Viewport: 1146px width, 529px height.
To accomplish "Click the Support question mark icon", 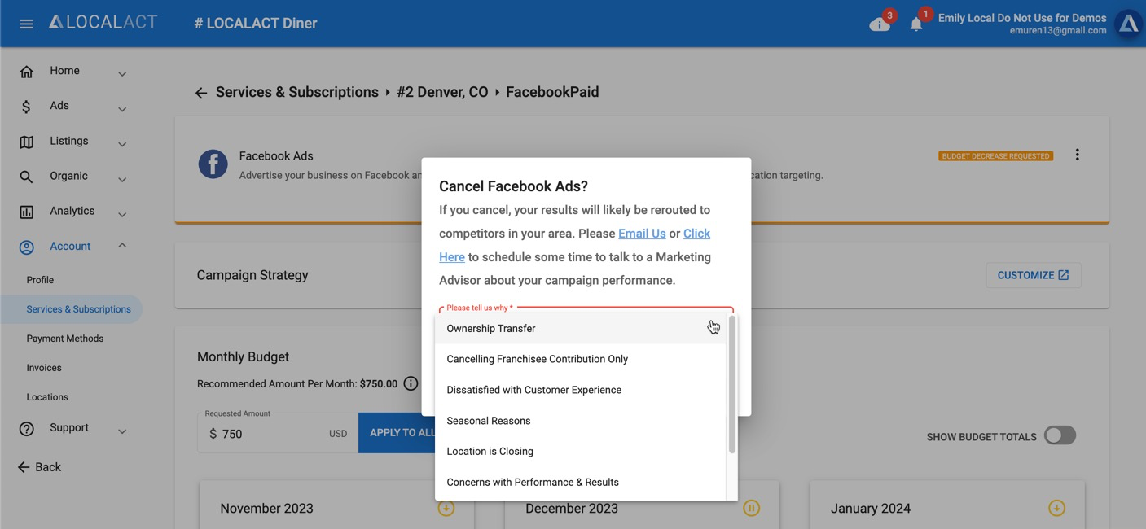I will (x=27, y=428).
